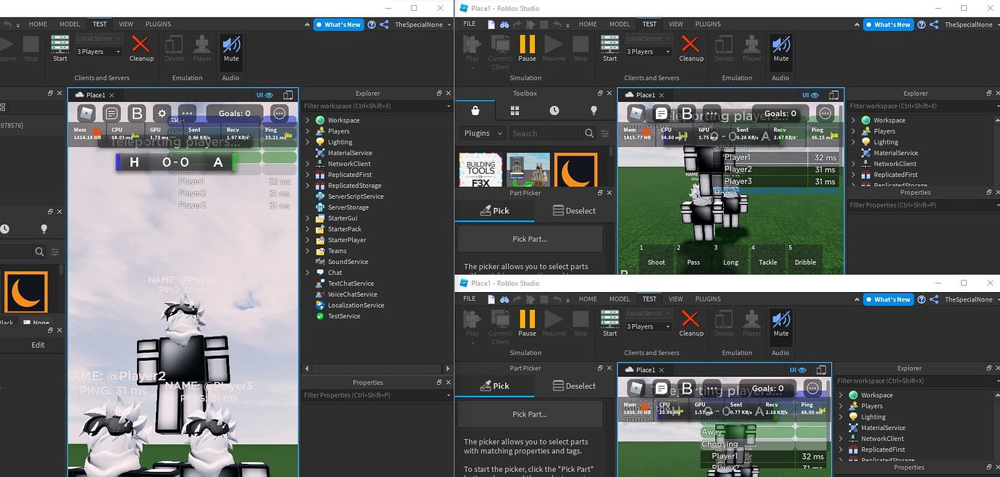This screenshot has width=1000, height=477.
Task: Click new file icon in upper-right window quick bar
Action: [492, 24]
